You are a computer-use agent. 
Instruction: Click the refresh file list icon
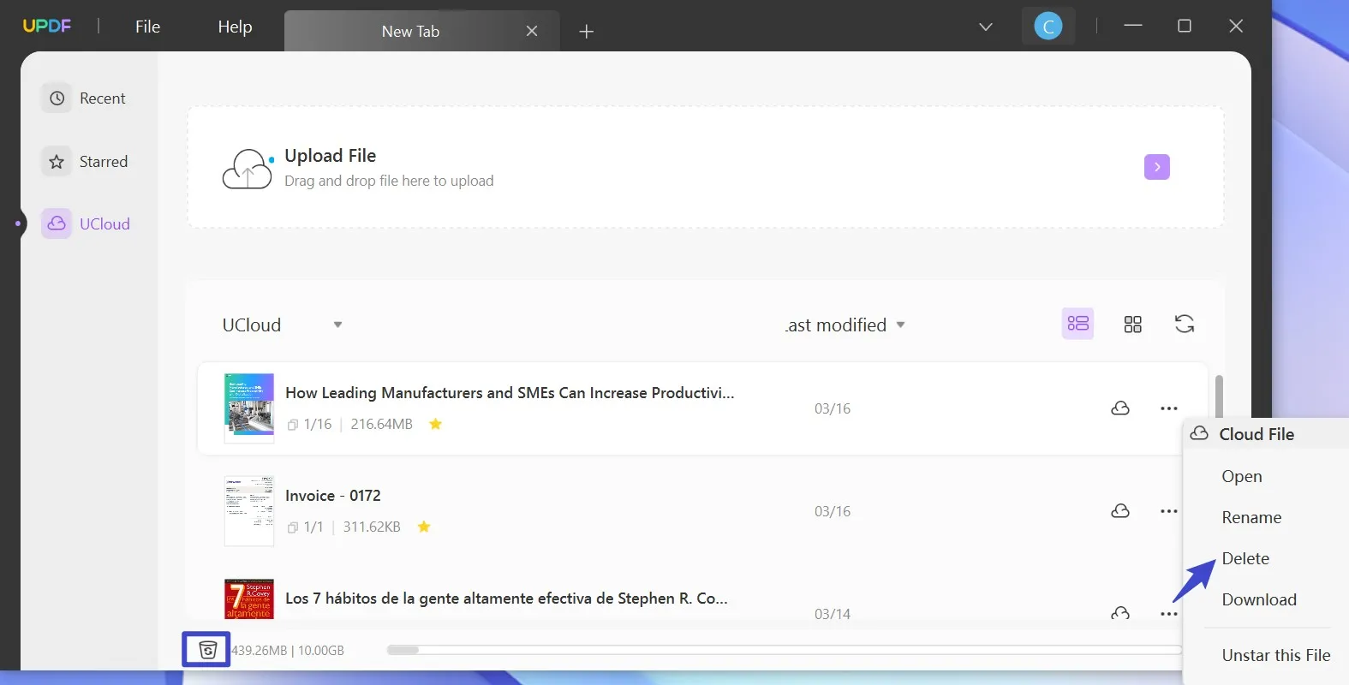(x=1184, y=324)
